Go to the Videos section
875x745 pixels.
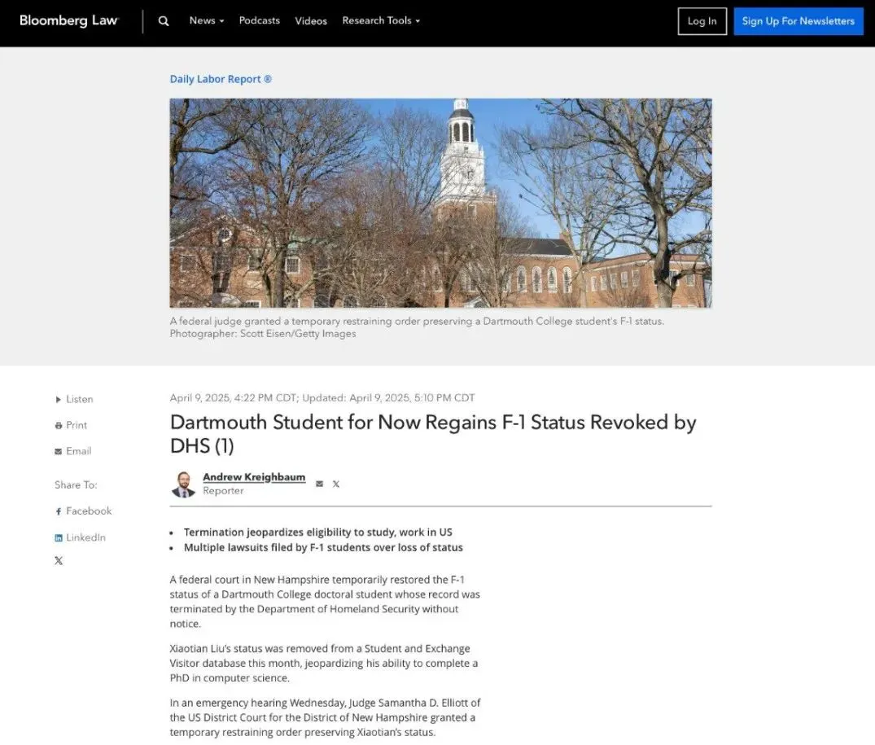coord(311,20)
